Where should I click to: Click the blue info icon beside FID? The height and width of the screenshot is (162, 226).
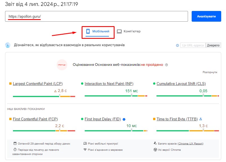pos(124,119)
